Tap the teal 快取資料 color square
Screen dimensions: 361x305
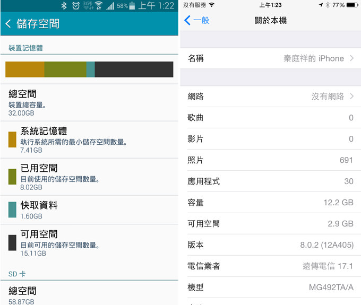coord(12,210)
